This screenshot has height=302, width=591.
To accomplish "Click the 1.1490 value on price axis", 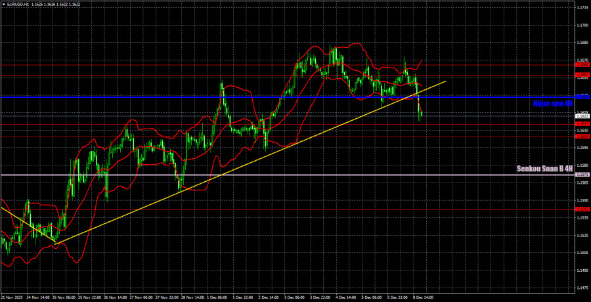I will click(x=582, y=270).
